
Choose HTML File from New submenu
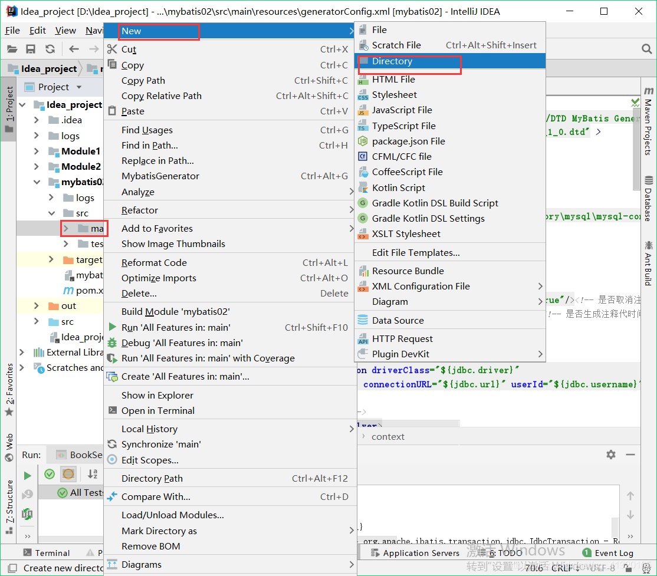[450, 79]
